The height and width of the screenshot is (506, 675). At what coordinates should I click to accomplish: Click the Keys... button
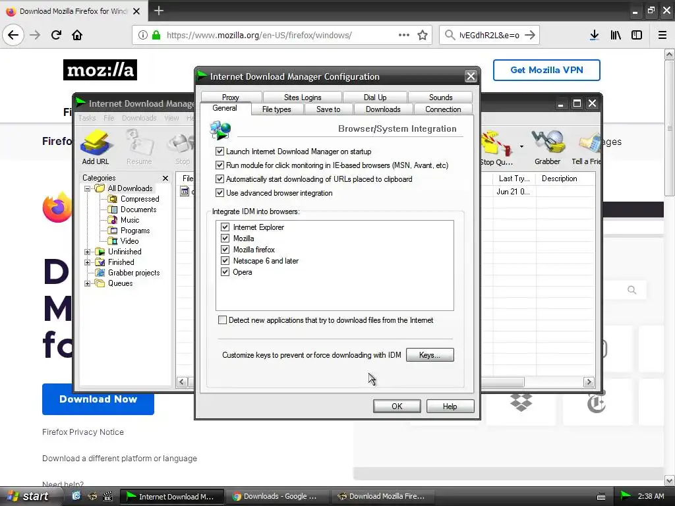(430, 355)
